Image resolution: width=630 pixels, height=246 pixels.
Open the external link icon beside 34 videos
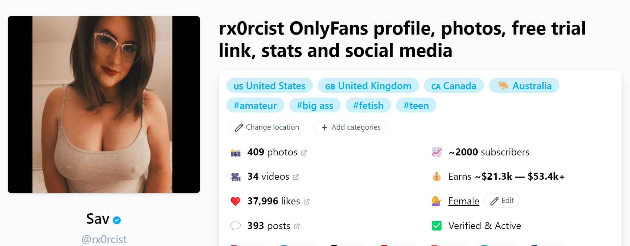click(x=296, y=177)
